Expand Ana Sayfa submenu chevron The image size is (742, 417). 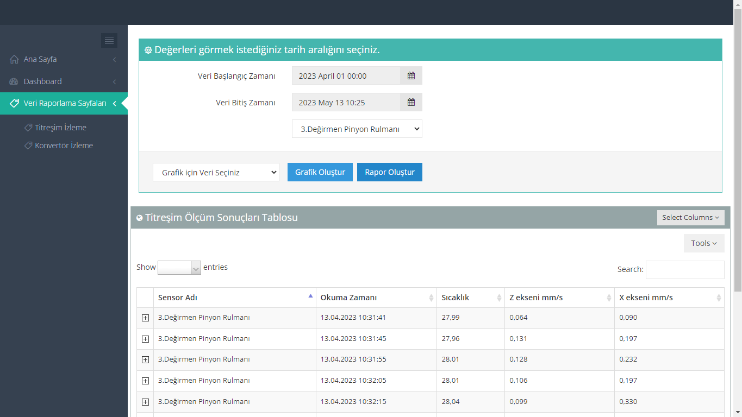pos(114,60)
